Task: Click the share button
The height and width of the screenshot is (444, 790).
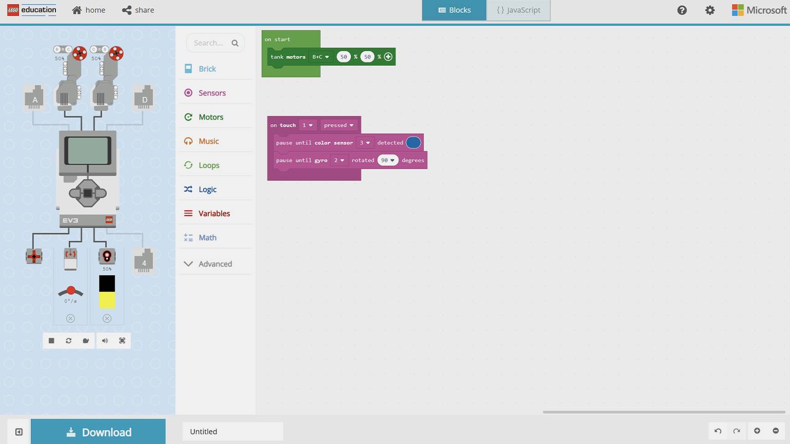Action: (x=138, y=10)
